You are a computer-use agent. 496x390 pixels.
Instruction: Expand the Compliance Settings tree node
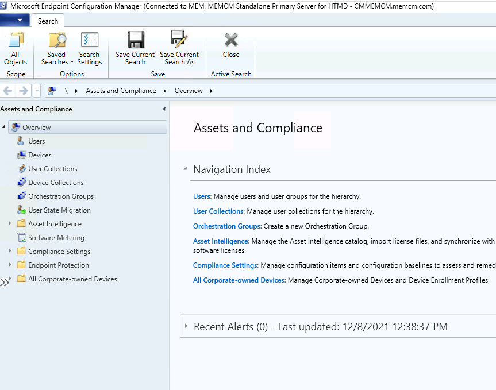pos(10,251)
